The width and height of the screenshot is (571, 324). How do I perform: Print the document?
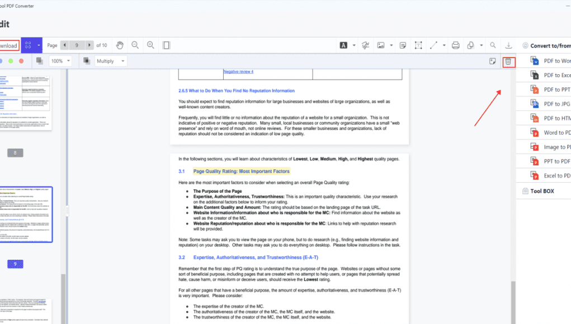point(456,45)
